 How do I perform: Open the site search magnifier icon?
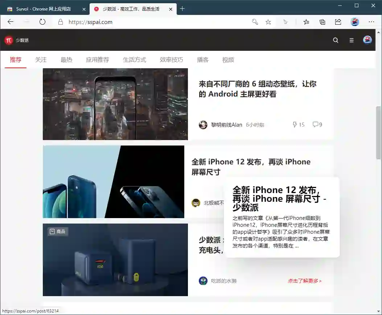coord(336,40)
